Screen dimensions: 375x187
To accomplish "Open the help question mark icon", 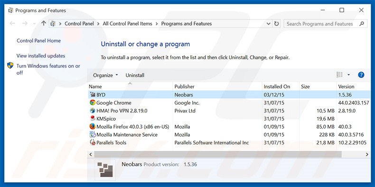I will pyautogui.click(x=361, y=75).
